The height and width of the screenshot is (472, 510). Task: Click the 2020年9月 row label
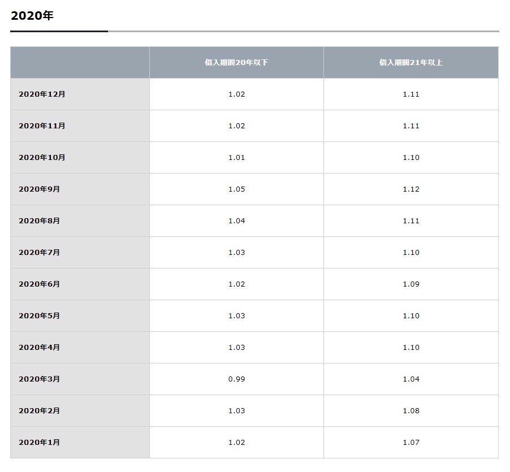[x=40, y=189]
